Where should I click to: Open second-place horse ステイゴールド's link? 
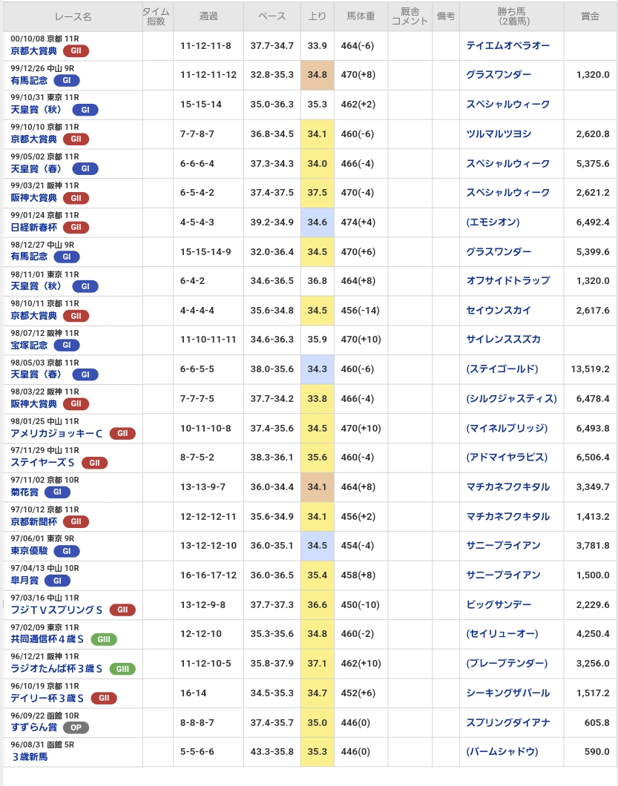point(502,369)
